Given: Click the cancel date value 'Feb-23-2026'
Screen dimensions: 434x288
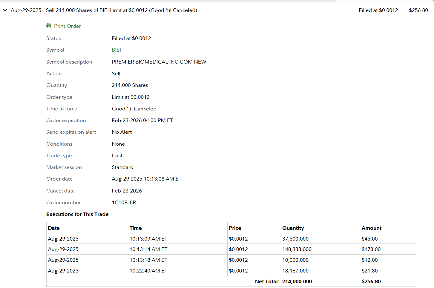Looking at the screenshot, I should click(x=127, y=191).
